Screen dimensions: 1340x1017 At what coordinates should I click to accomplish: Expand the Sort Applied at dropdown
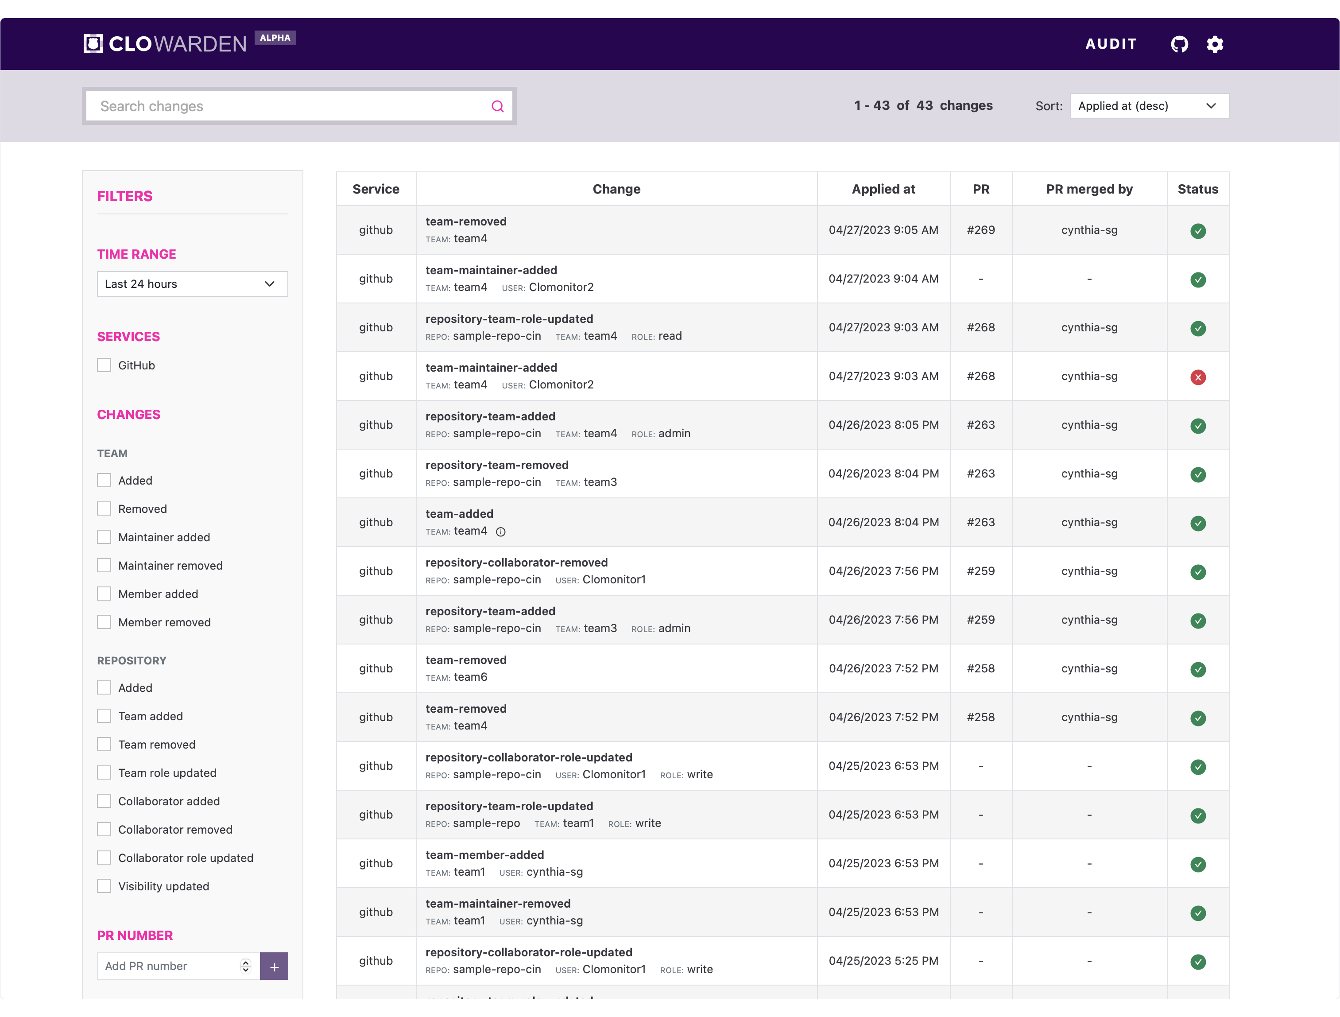click(1149, 106)
